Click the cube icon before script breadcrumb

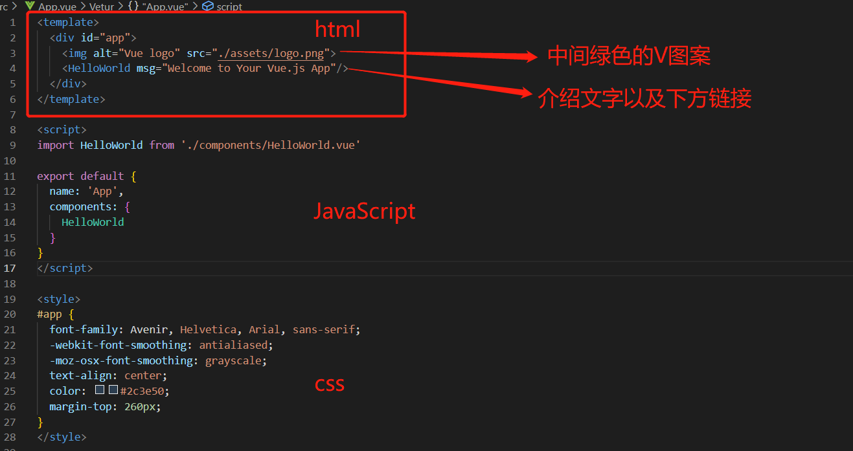click(208, 6)
